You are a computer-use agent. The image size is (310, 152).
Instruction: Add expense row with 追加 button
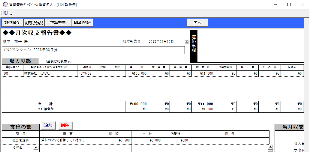(48, 125)
